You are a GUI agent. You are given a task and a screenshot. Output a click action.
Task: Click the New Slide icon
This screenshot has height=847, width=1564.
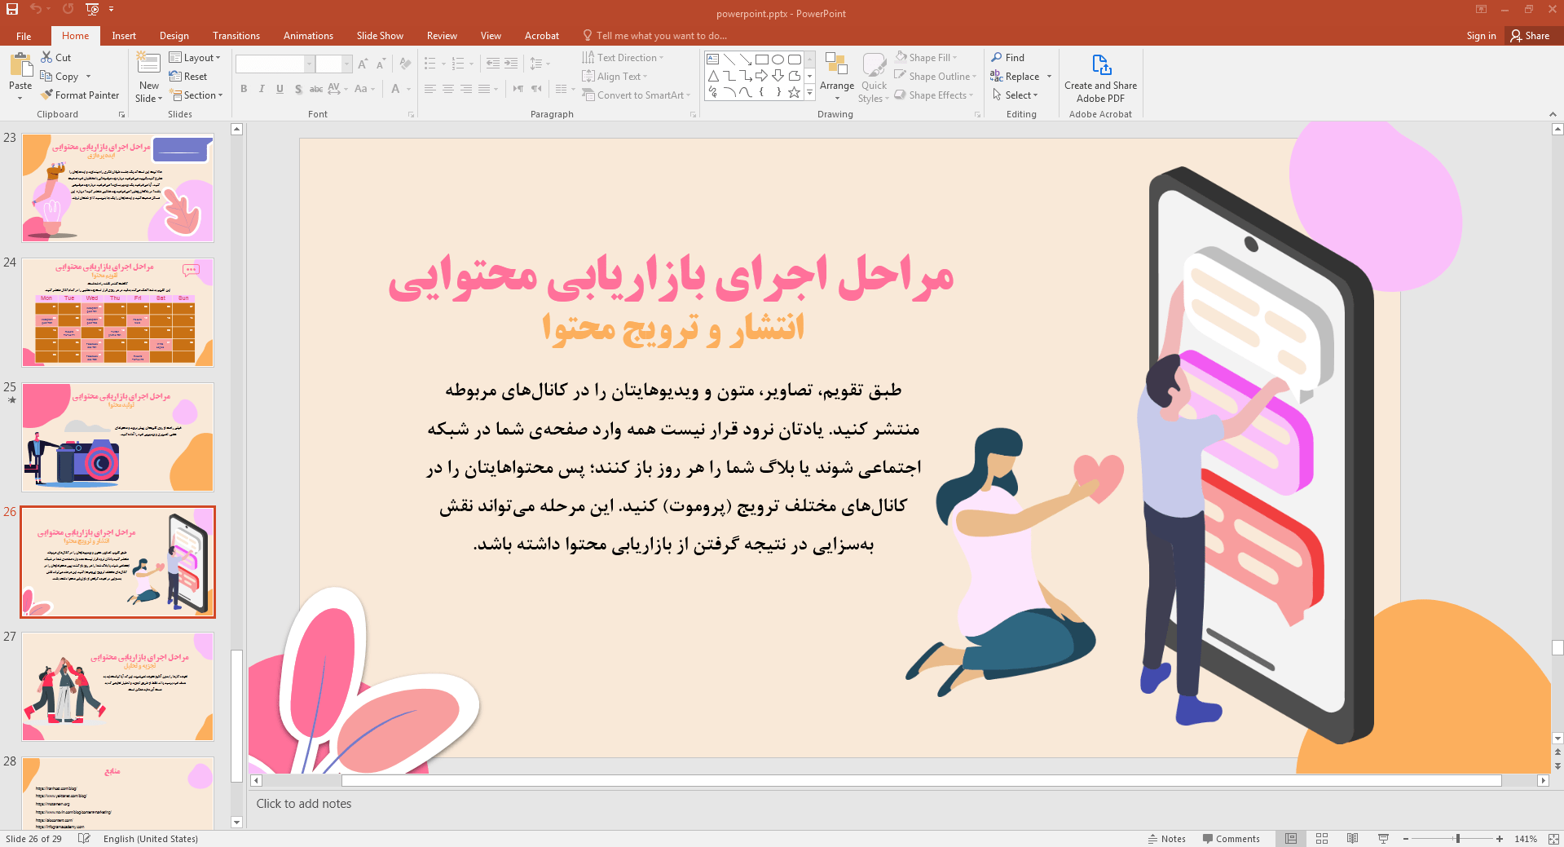pyautogui.click(x=148, y=64)
